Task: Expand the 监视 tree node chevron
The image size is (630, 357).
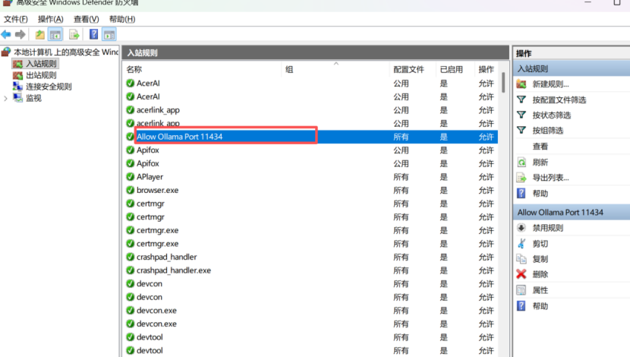Action: [x=5, y=98]
